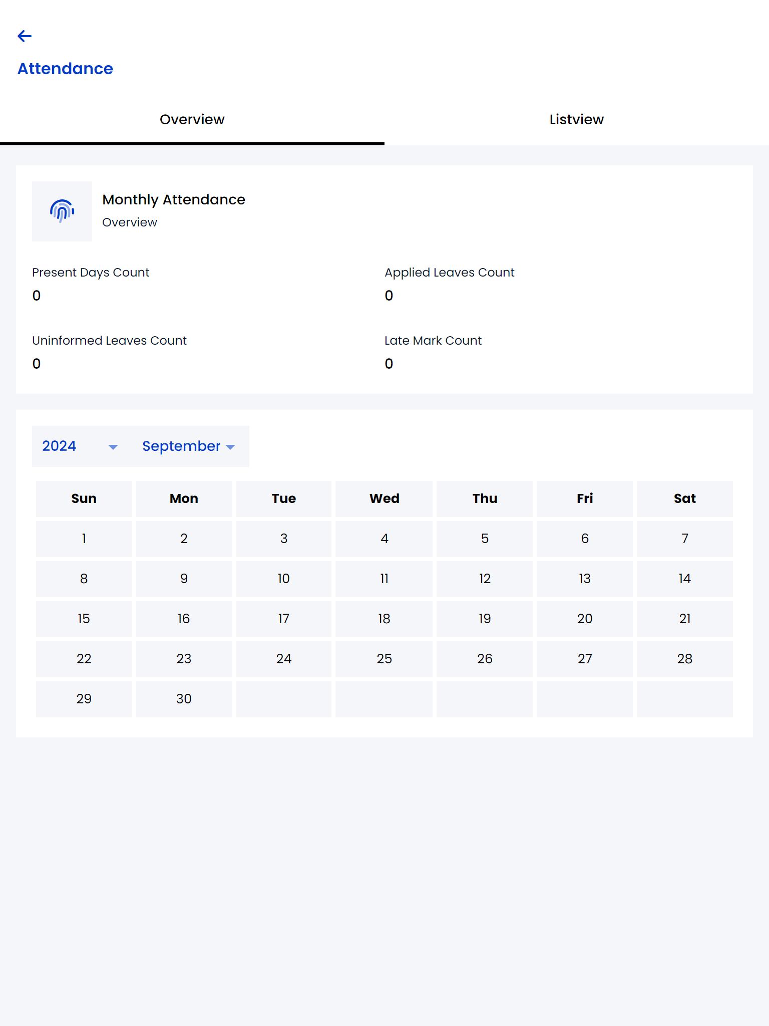Select September 8 in calendar

[x=84, y=579]
